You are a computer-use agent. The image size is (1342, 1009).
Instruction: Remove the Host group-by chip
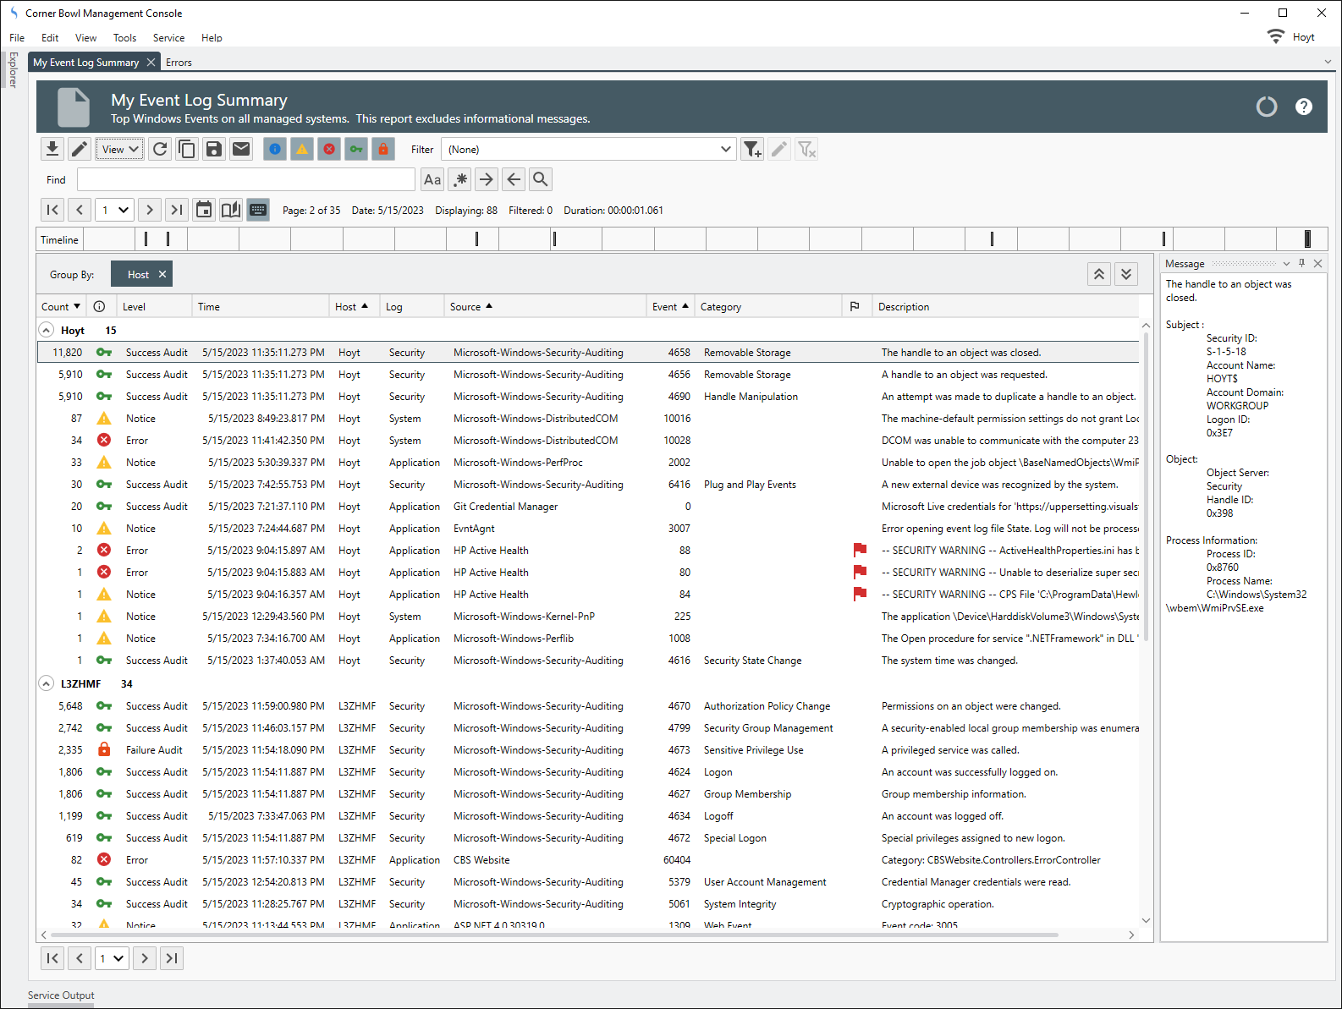162,274
